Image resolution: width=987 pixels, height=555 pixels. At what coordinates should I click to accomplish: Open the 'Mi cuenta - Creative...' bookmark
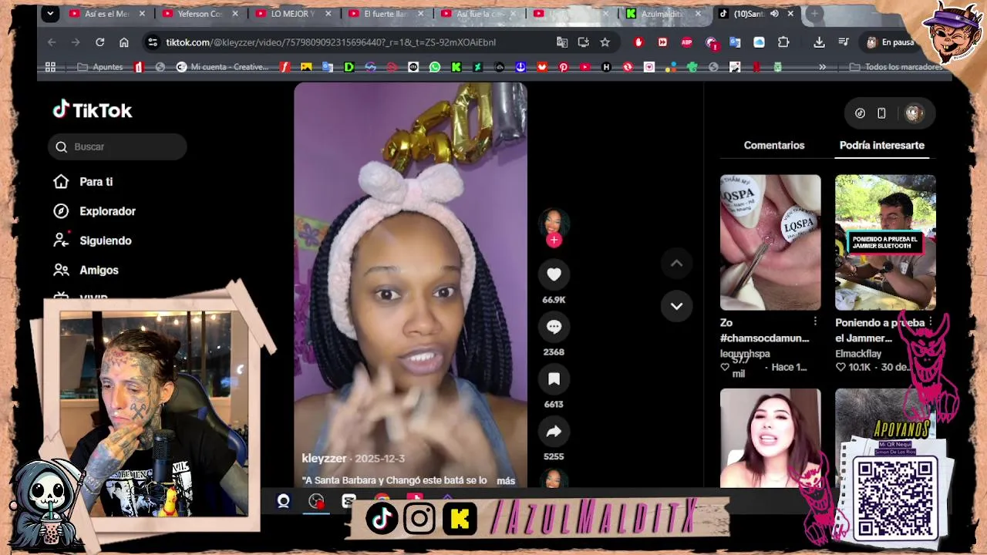(222, 67)
